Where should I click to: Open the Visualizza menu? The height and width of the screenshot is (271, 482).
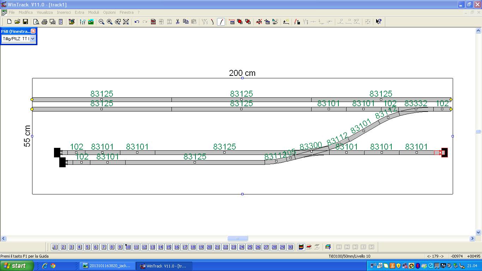(x=45, y=12)
